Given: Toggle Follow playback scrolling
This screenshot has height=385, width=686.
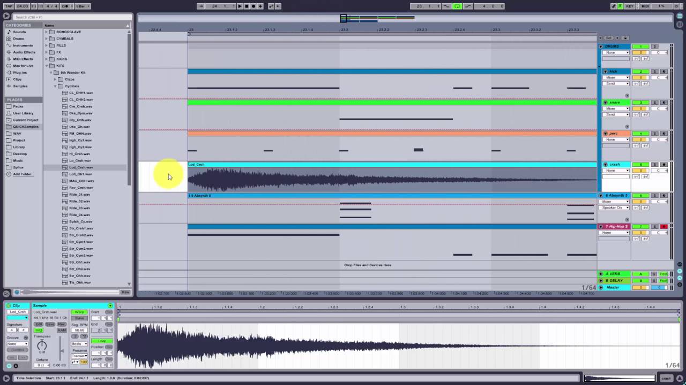Looking at the screenshot, I should pyautogui.click(x=201, y=6).
